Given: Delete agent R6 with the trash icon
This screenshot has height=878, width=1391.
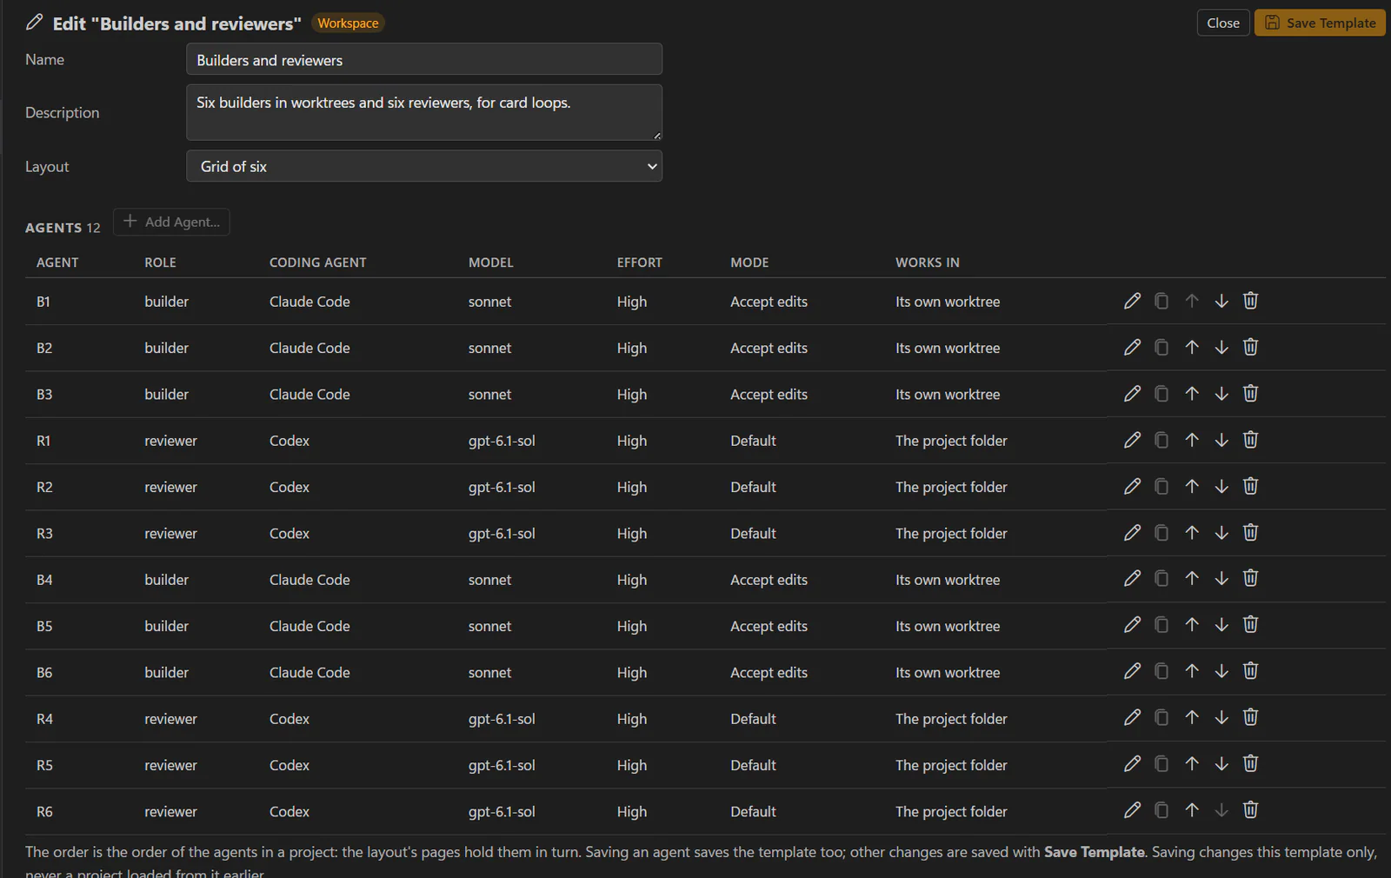Looking at the screenshot, I should point(1250,810).
